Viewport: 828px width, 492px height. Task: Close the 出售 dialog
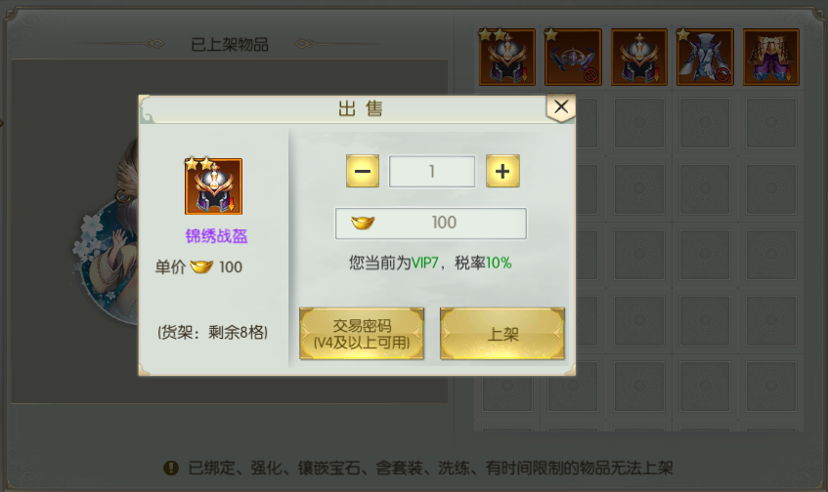[x=561, y=107]
